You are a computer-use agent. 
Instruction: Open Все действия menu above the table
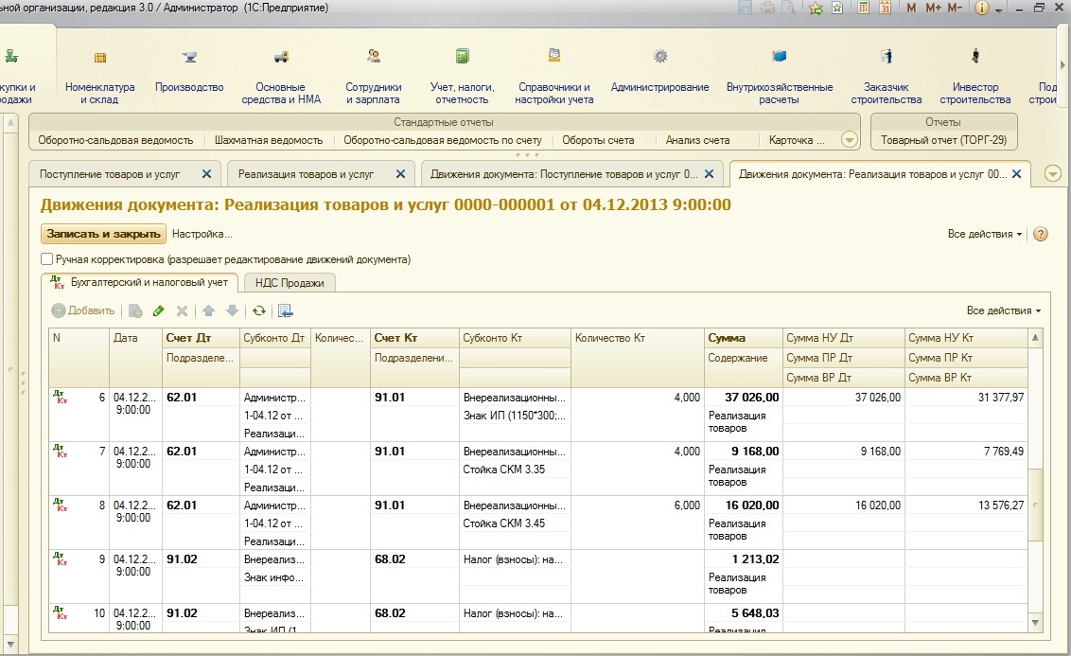1003,310
